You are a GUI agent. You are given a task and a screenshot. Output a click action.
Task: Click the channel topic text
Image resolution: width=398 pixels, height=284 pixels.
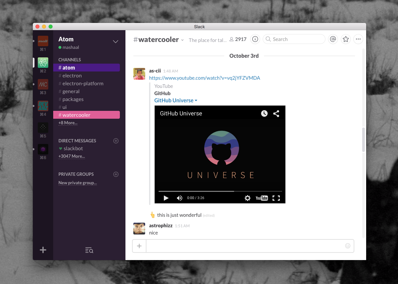[208, 40]
